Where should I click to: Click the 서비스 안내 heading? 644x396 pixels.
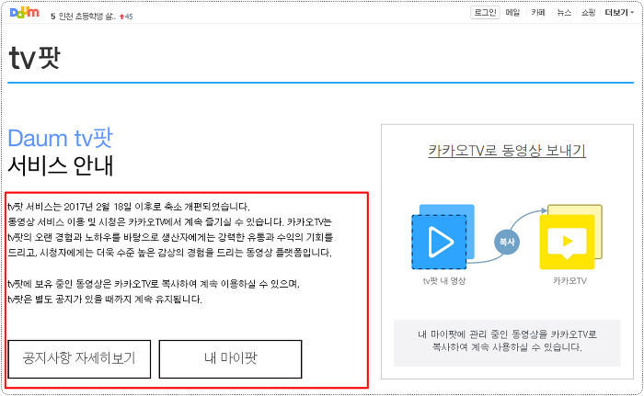[x=61, y=165]
